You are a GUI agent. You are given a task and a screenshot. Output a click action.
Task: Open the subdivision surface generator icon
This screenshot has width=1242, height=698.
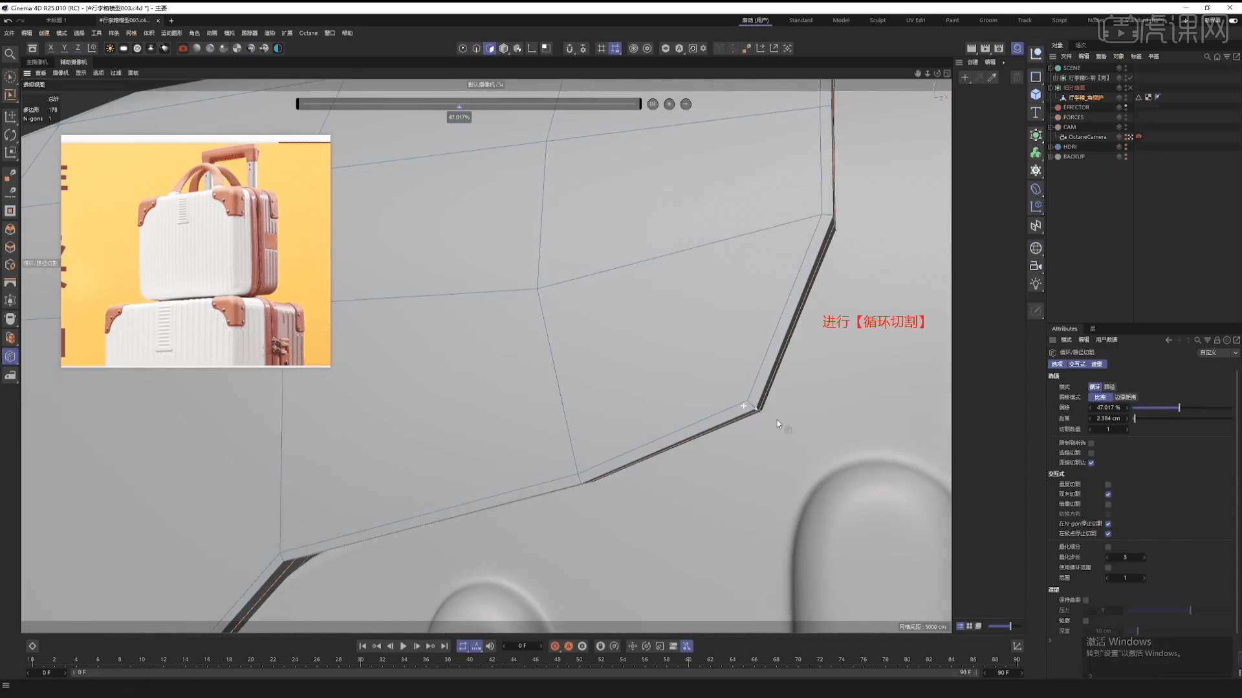click(x=1036, y=135)
